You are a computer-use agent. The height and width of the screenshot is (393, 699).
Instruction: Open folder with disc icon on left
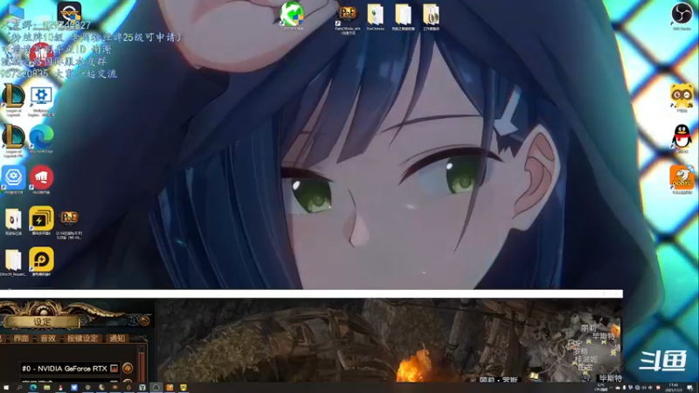pos(13,221)
